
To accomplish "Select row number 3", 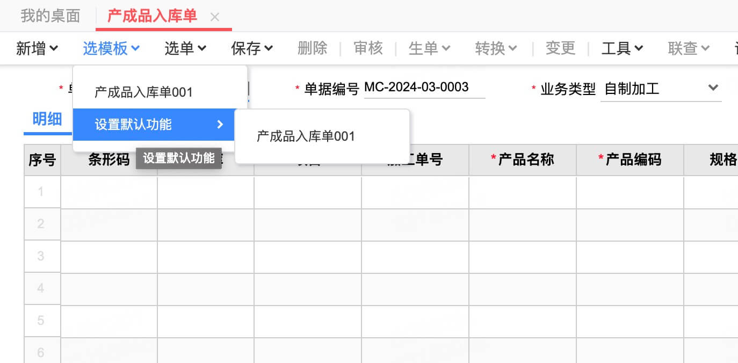I will pos(42,256).
